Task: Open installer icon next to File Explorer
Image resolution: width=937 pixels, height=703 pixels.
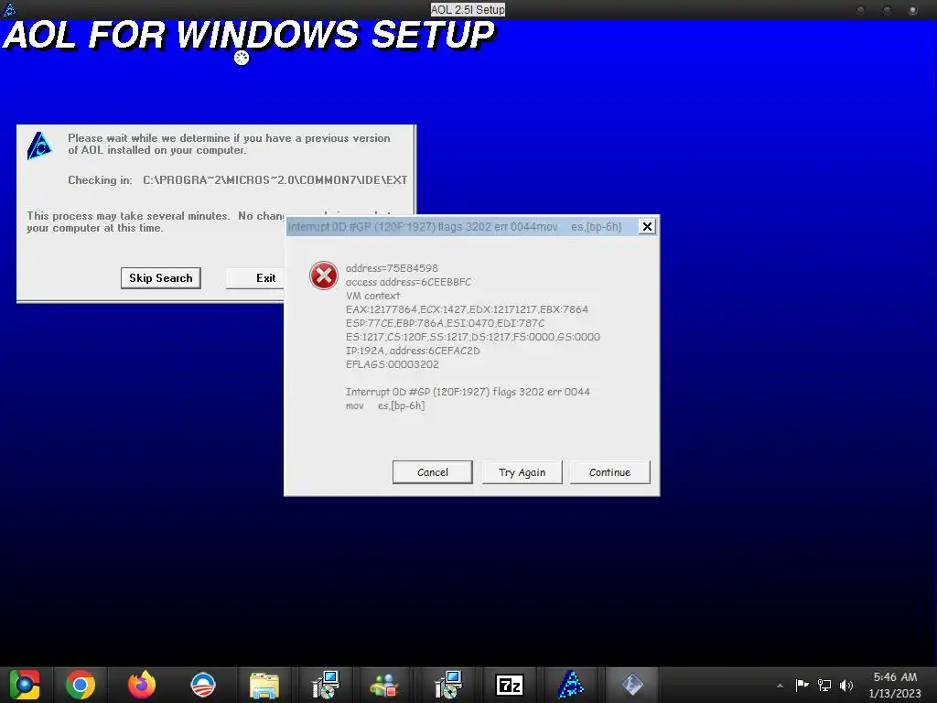Action: pos(326,685)
